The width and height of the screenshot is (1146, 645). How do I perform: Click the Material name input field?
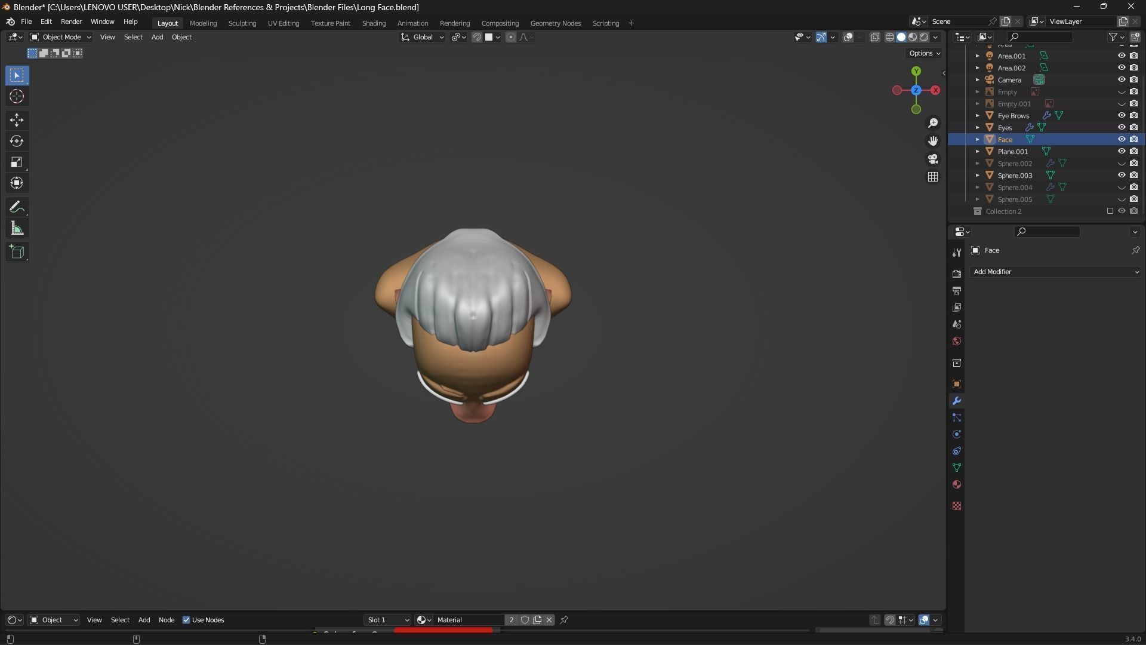pos(469,620)
